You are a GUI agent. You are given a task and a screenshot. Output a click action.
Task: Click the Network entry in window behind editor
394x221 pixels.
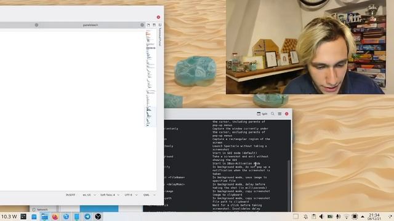40,209
